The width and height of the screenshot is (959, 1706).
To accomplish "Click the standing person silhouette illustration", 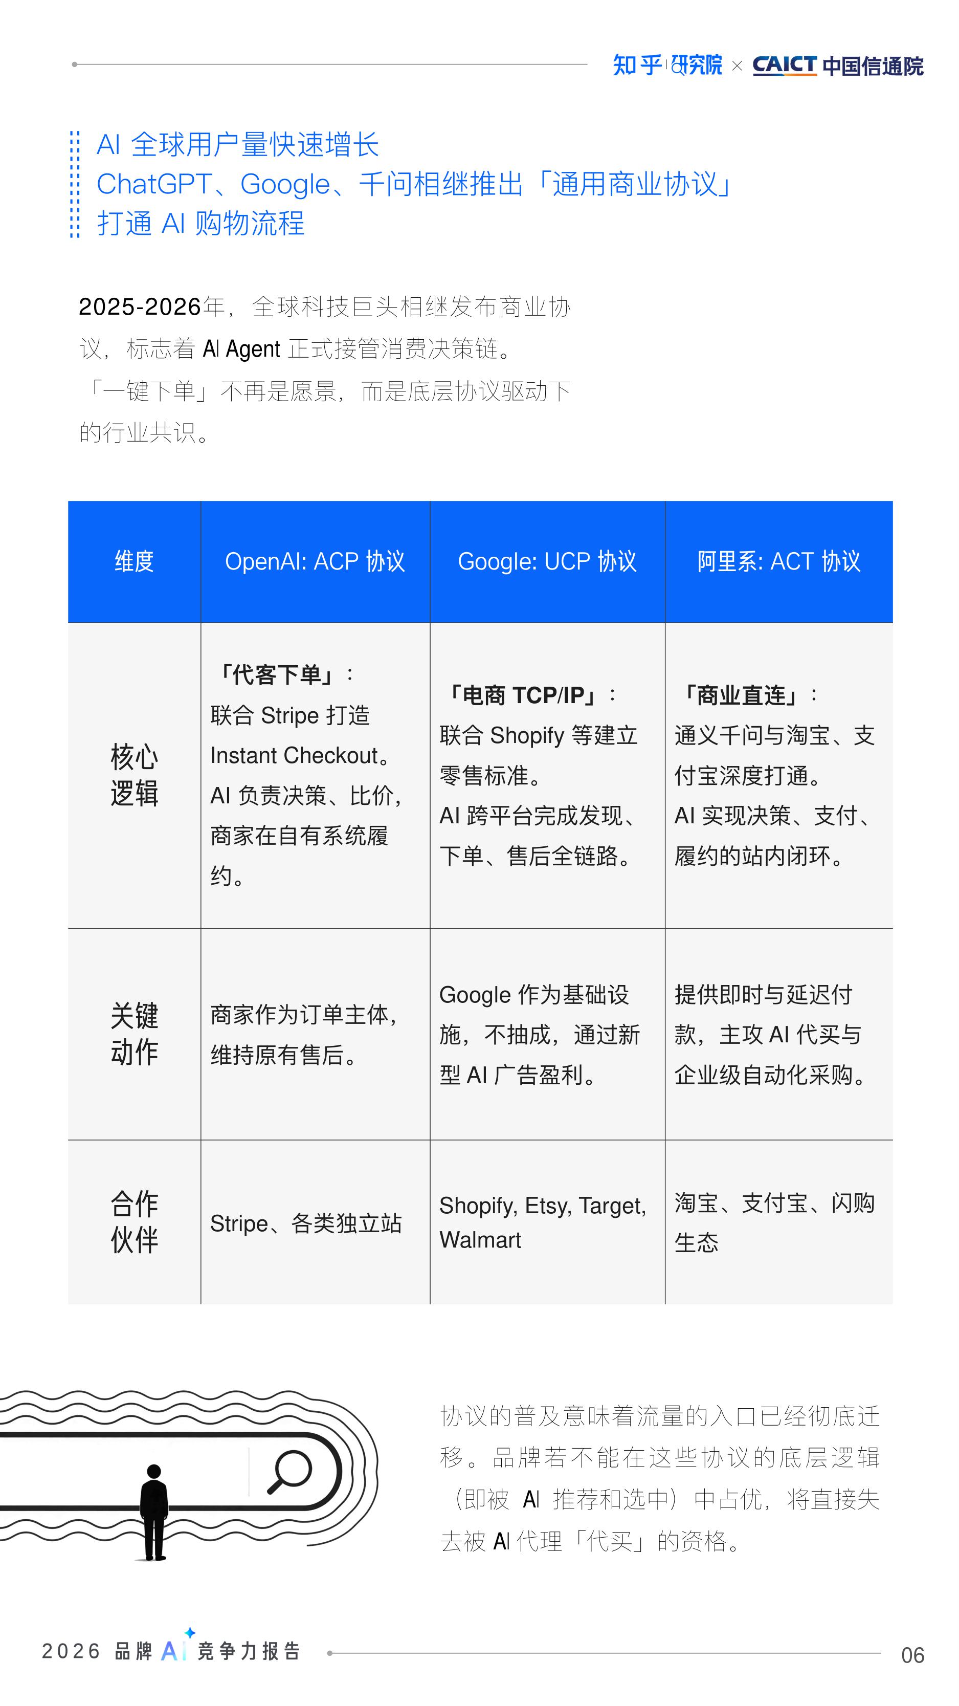I will [153, 1512].
